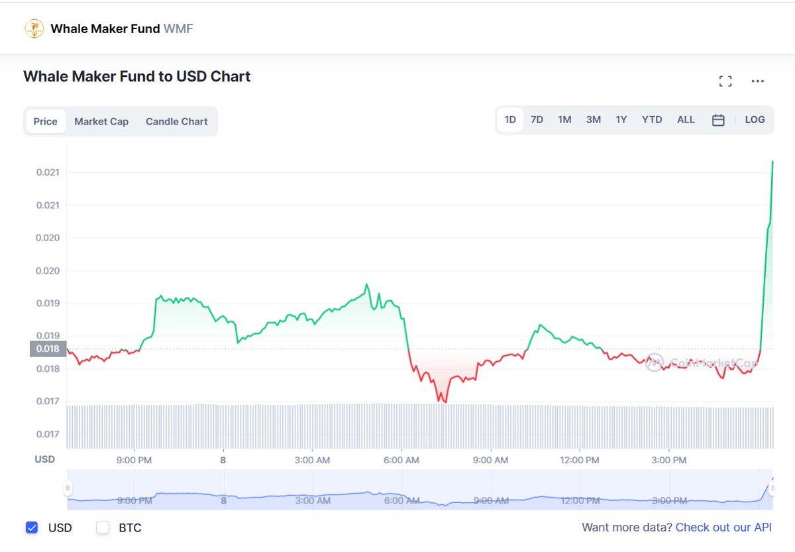This screenshot has width=795, height=552.
Task: Click the 12:00 PM time axis label
Action: coord(580,460)
